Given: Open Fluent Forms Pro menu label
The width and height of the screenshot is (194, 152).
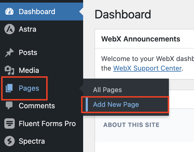Looking at the screenshot, I should click(x=47, y=124).
